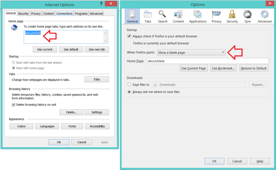Click the Use new tab button

97,50
